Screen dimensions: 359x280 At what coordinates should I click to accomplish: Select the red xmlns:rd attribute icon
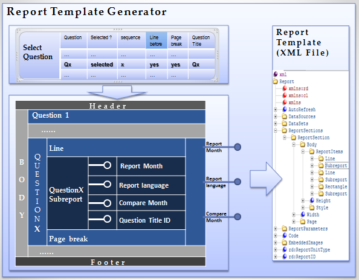[285, 88]
